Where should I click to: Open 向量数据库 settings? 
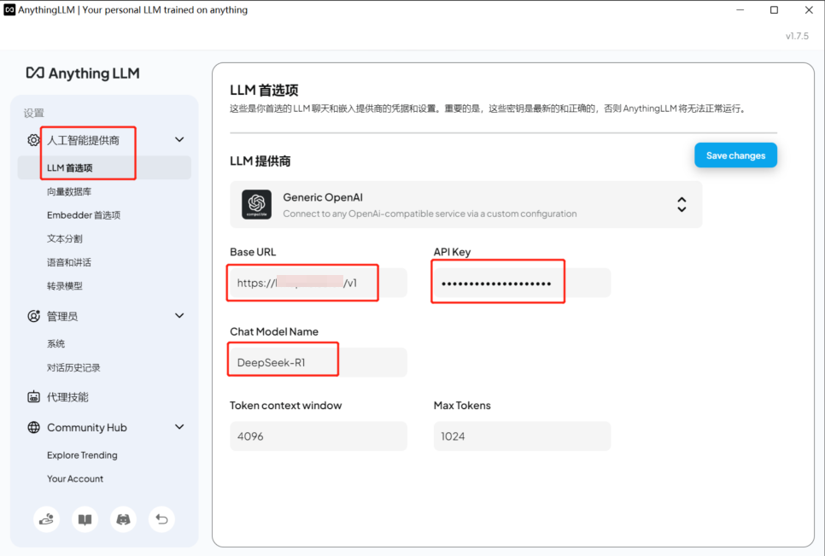pos(69,191)
